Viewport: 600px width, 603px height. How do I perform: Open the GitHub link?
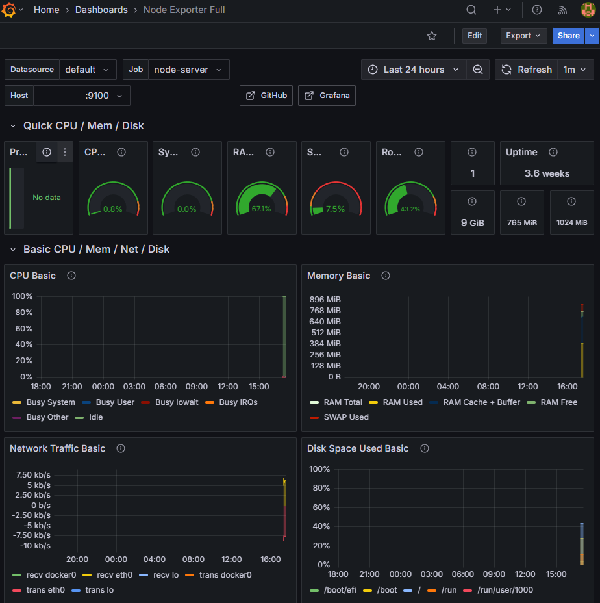click(266, 96)
